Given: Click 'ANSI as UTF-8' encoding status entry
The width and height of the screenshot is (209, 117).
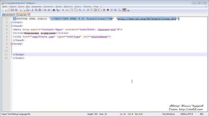Looking at the screenshot, I should (x=186, y=114).
